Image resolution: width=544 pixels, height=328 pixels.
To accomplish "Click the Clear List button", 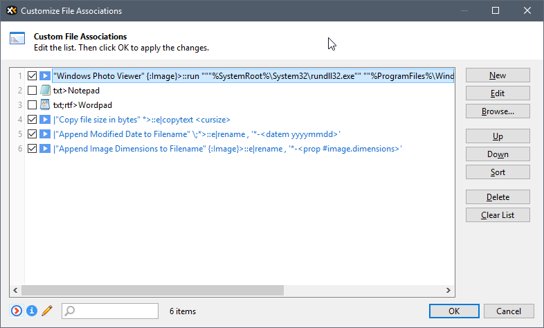I will click(498, 215).
